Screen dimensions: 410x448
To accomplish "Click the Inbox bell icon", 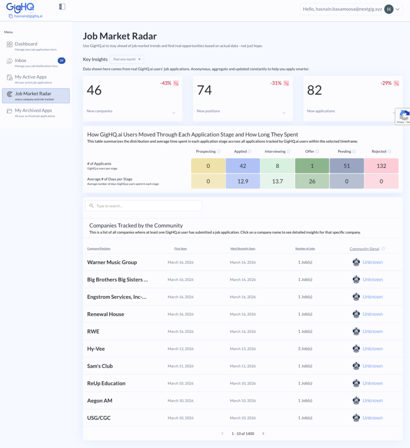I will (x=9, y=60).
